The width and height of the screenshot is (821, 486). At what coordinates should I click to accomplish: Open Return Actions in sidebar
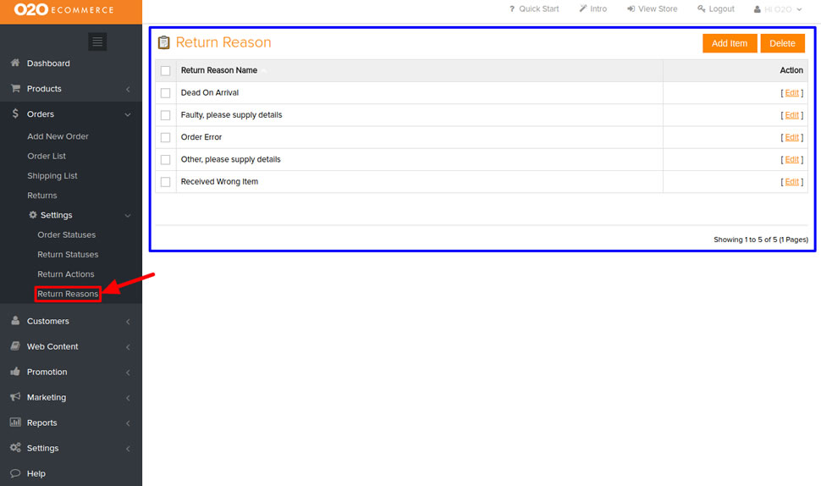[65, 273]
